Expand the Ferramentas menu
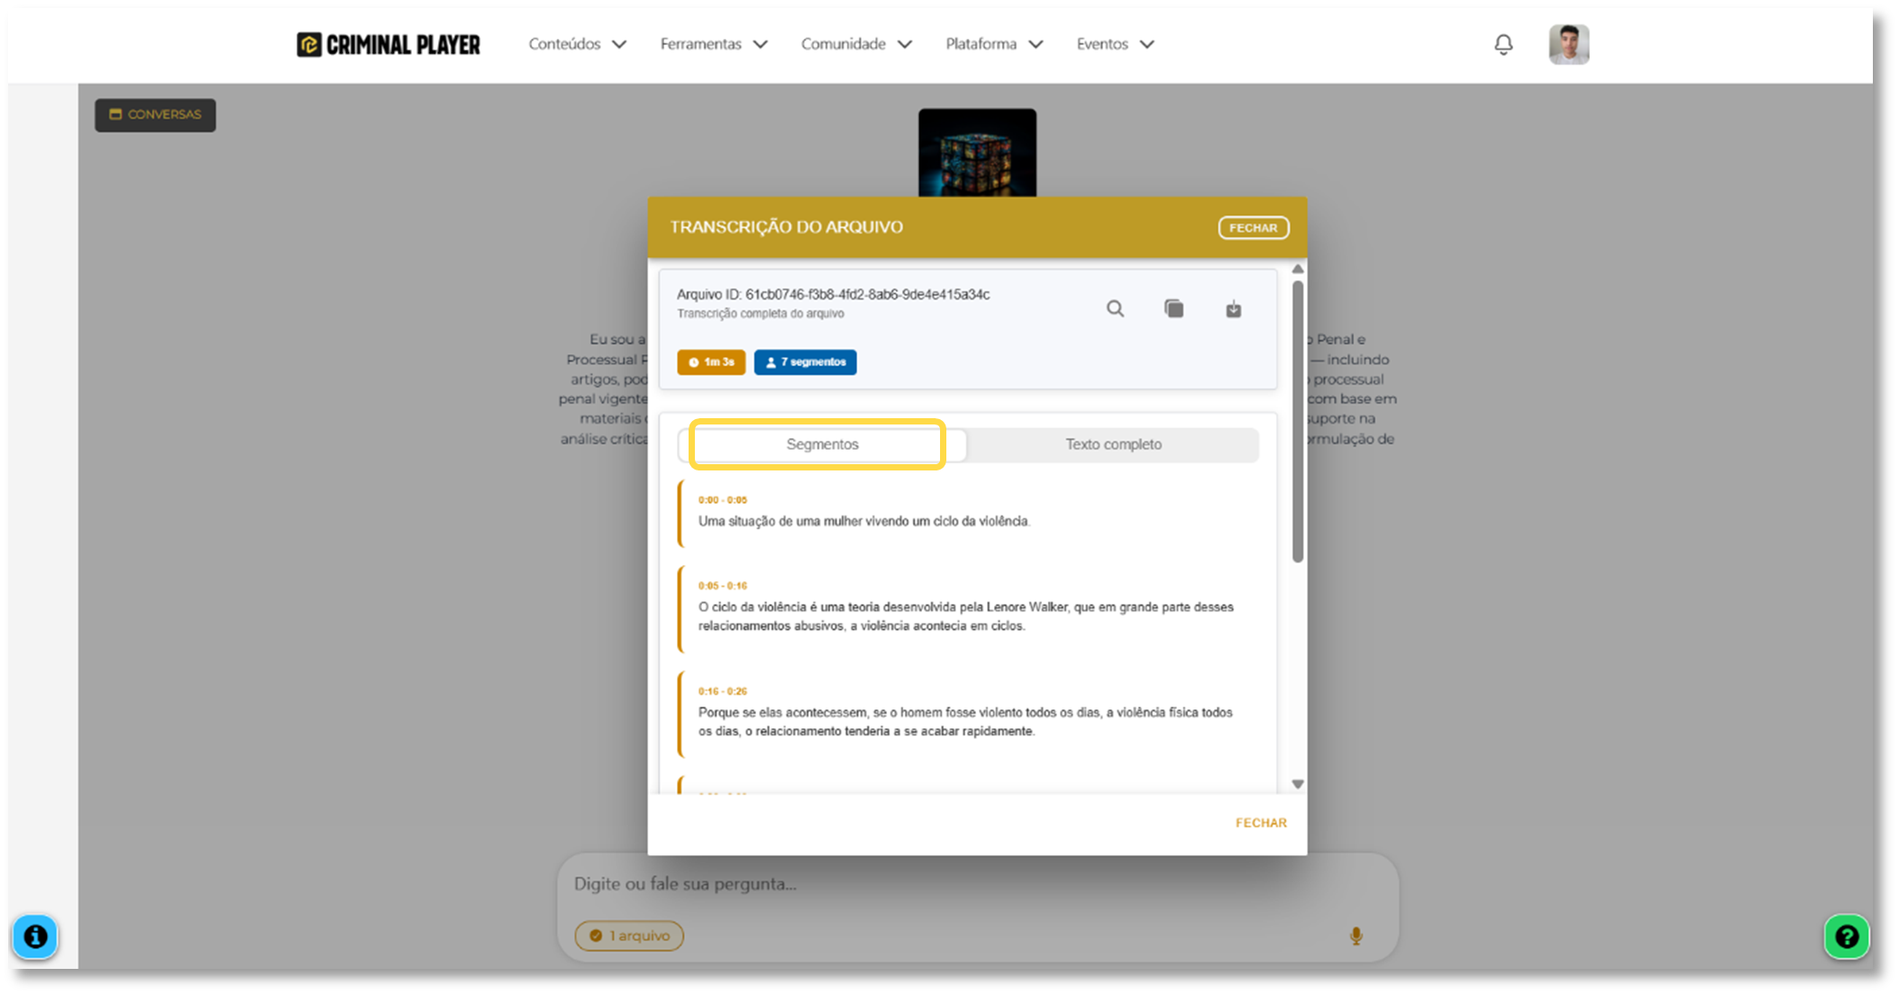Viewport: 1899px width, 995px height. pos(713,43)
